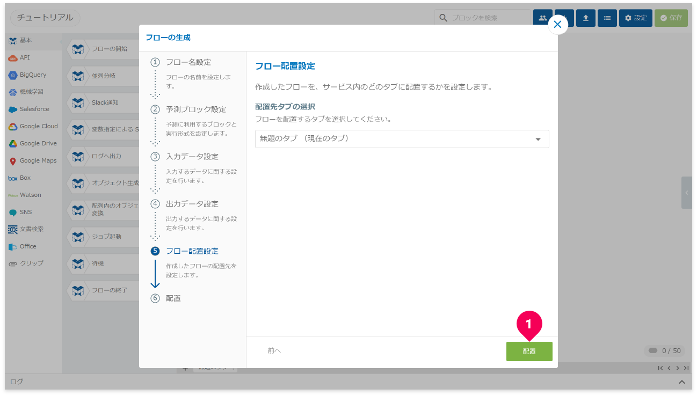Select the 待機 block
Screen dimensions: 697x396
coord(103,263)
